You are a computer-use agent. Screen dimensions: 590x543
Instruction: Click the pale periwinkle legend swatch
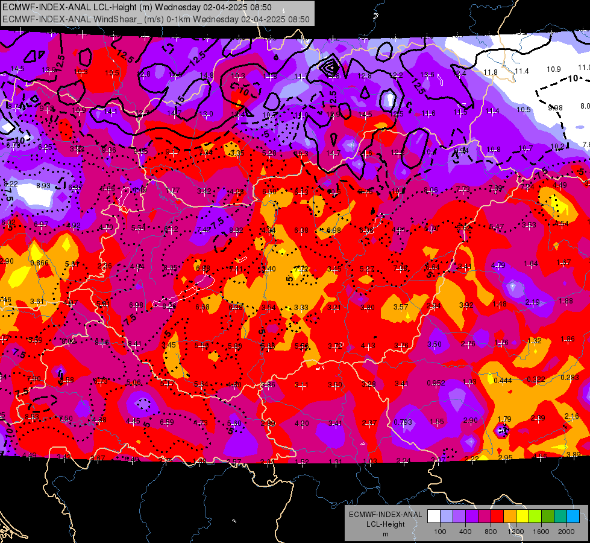(x=447, y=516)
